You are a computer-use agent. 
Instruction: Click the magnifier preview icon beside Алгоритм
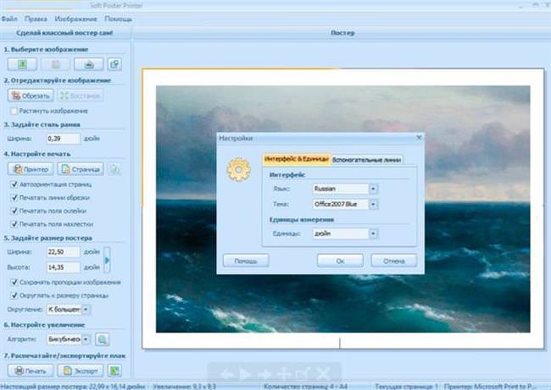pyautogui.click(x=103, y=339)
